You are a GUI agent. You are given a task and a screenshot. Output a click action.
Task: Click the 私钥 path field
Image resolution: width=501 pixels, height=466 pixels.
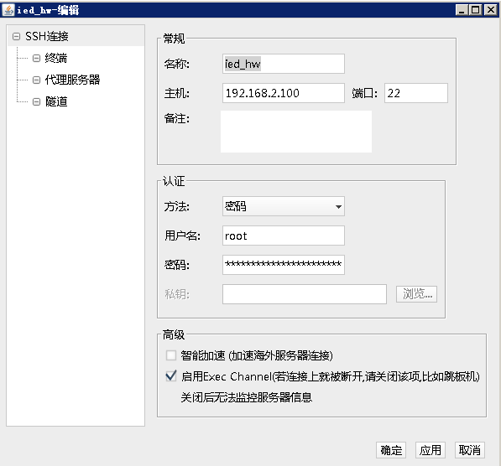click(x=305, y=294)
